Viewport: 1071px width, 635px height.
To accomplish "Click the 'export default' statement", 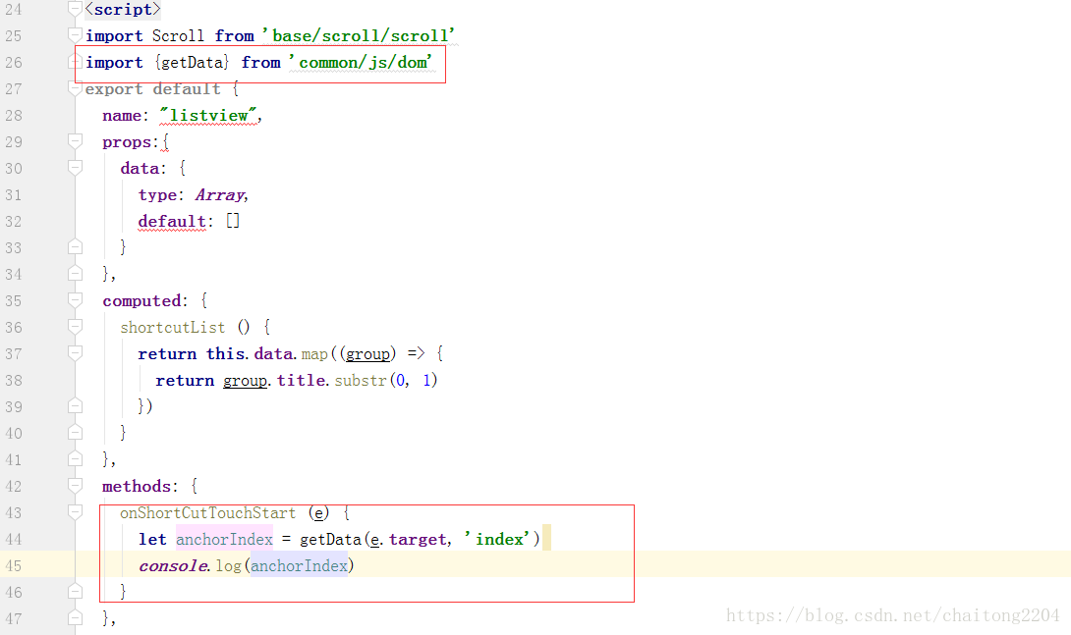I will [152, 88].
